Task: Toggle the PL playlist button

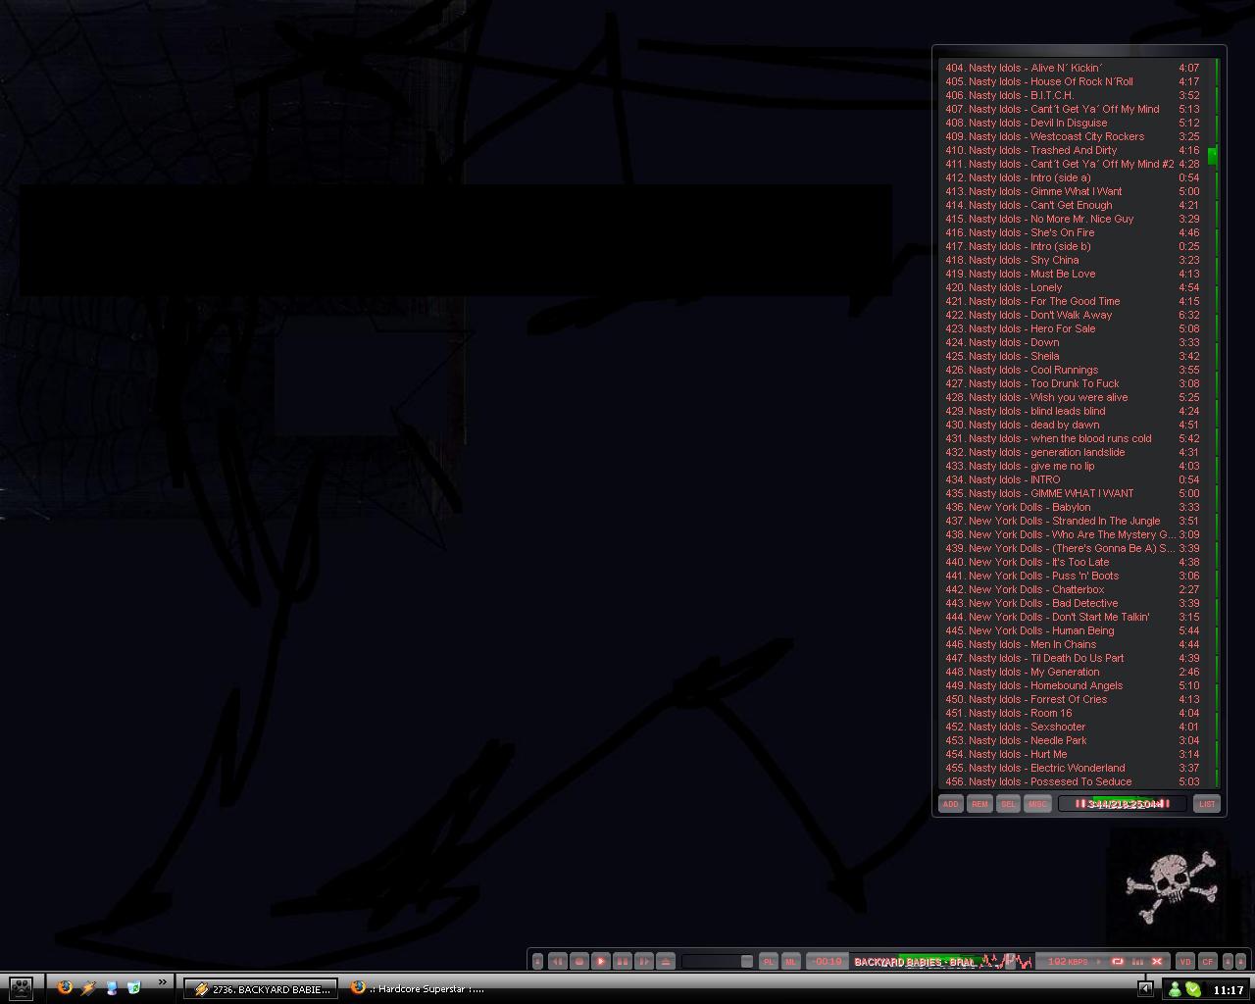Action: (x=769, y=962)
